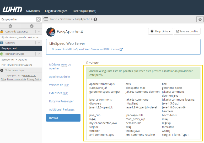Open PHP-FPM service for Apache

17,65
